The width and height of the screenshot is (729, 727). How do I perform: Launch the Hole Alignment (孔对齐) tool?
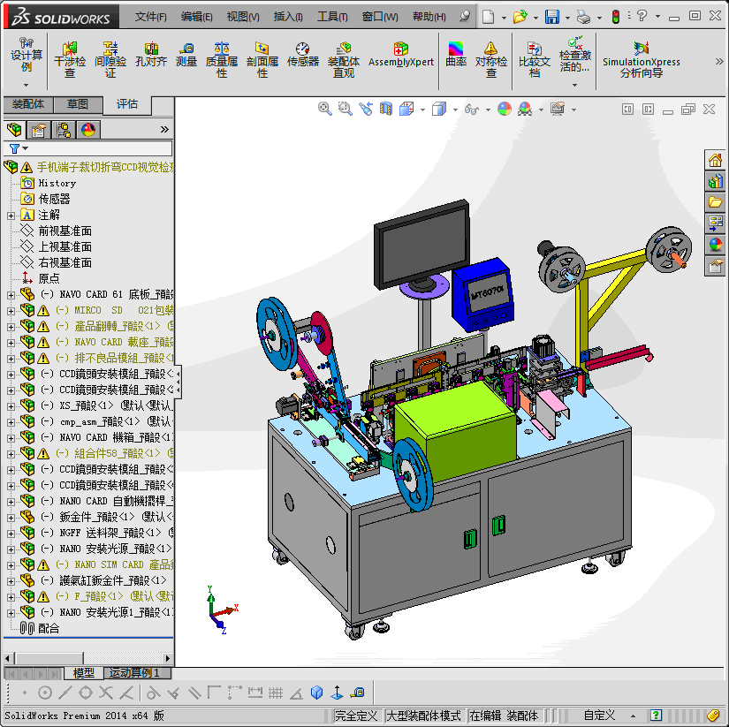[x=151, y=55]
